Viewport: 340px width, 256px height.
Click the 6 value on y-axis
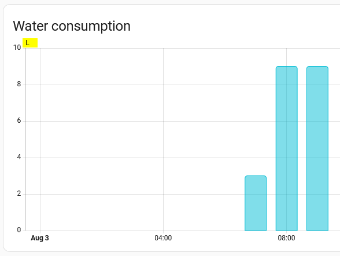[x=19, y=120]
